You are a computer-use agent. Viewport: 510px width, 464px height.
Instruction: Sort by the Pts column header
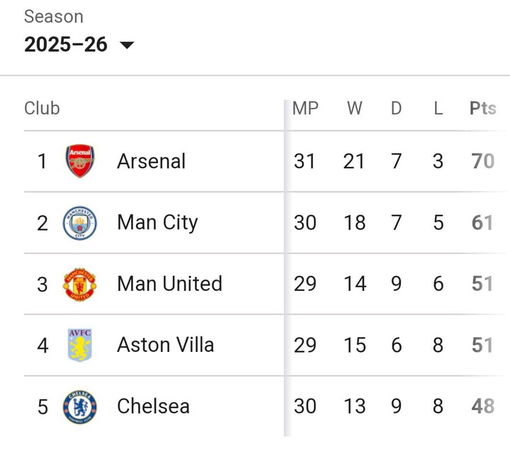point(483,109)
